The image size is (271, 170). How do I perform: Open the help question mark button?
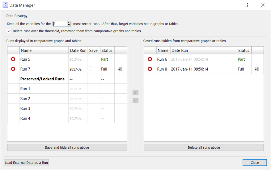point(248,5)
